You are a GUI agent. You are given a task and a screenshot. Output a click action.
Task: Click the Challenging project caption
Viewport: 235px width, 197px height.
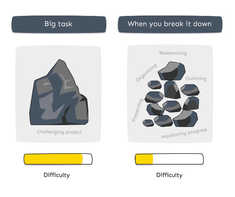click(x=59, y=132)
